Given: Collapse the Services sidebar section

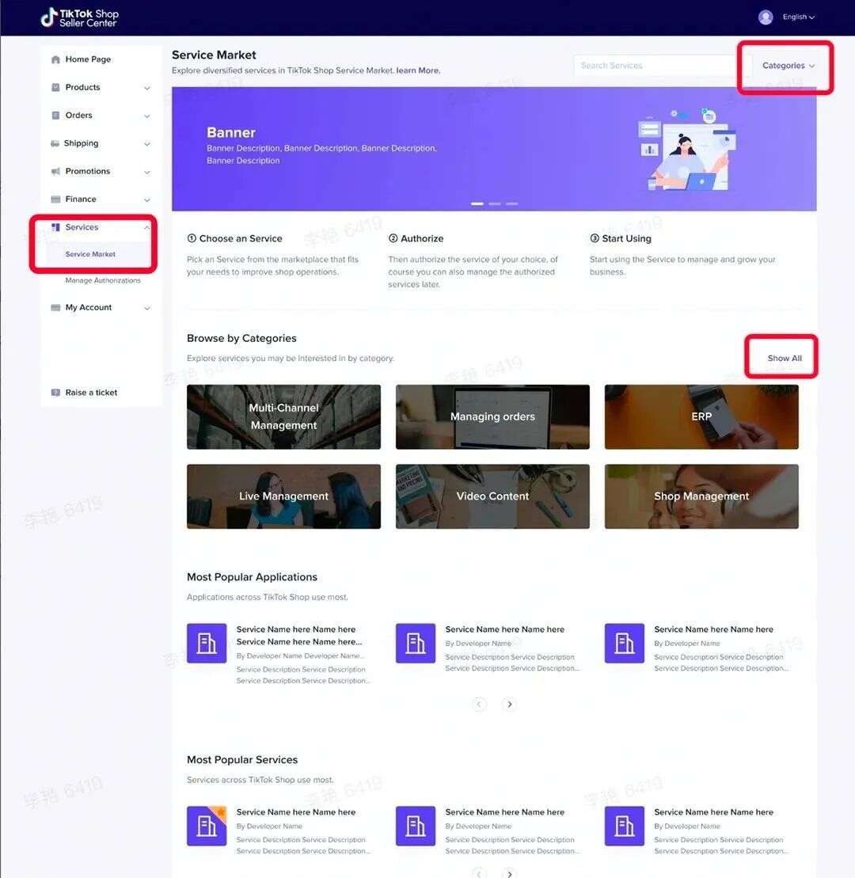Looking at the screenshot, I should tap(147, 227).
